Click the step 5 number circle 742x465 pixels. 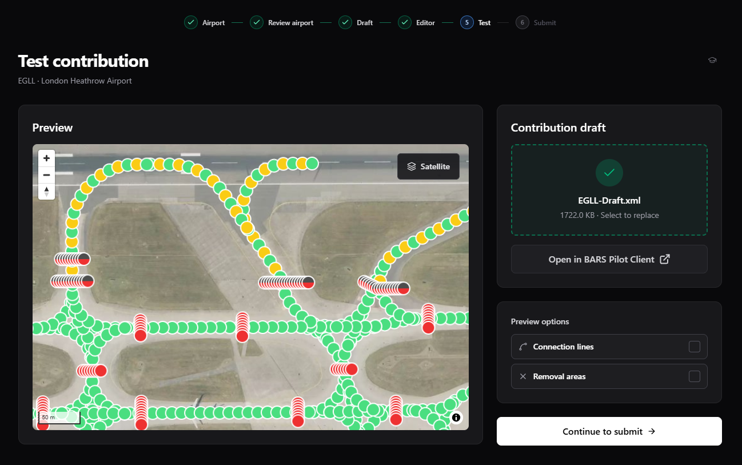[467, 23]
